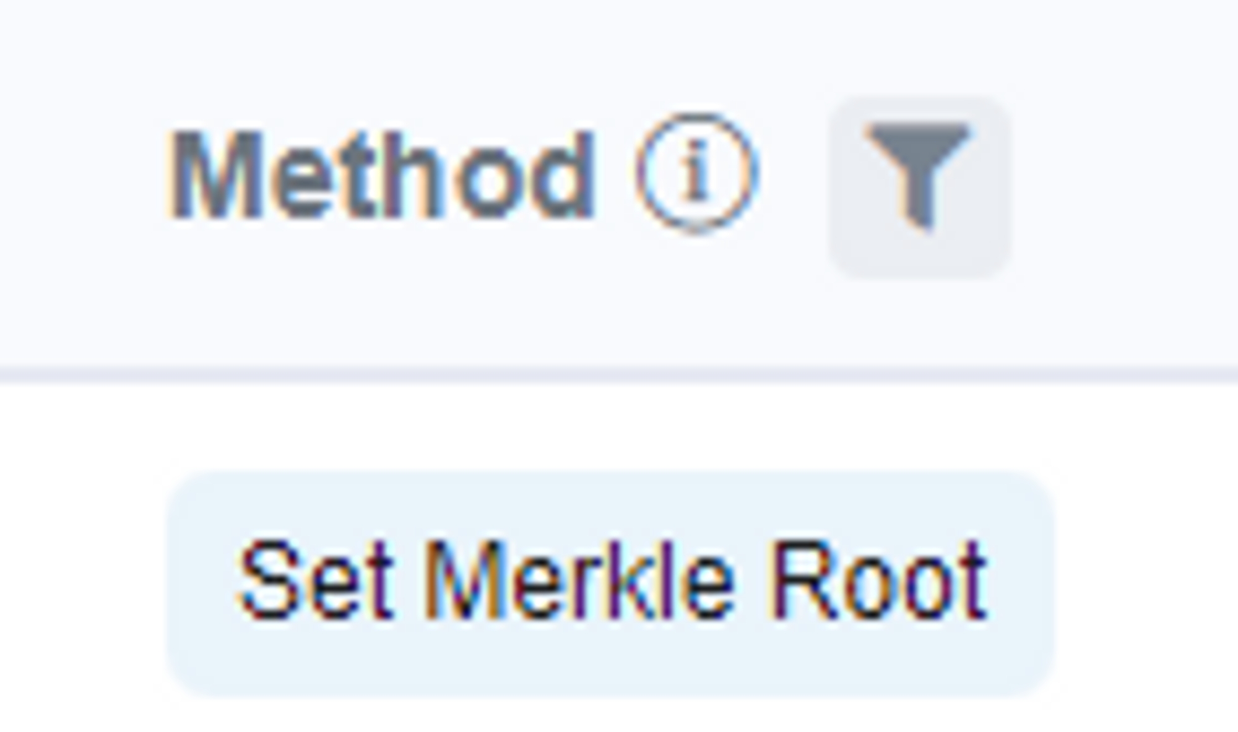Select the Set Merkle Root method badge
This screenshot has width=1238, height=732.
pos(611,583)
